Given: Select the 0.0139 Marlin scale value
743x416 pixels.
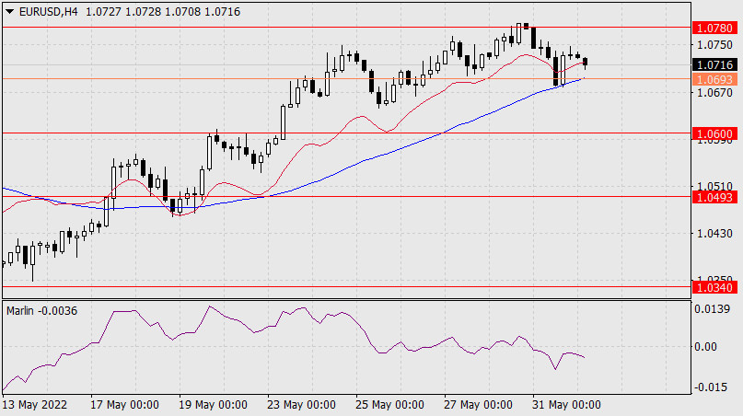Looking at the screenshot, I should pyautogui.click(x=713, y=309).
